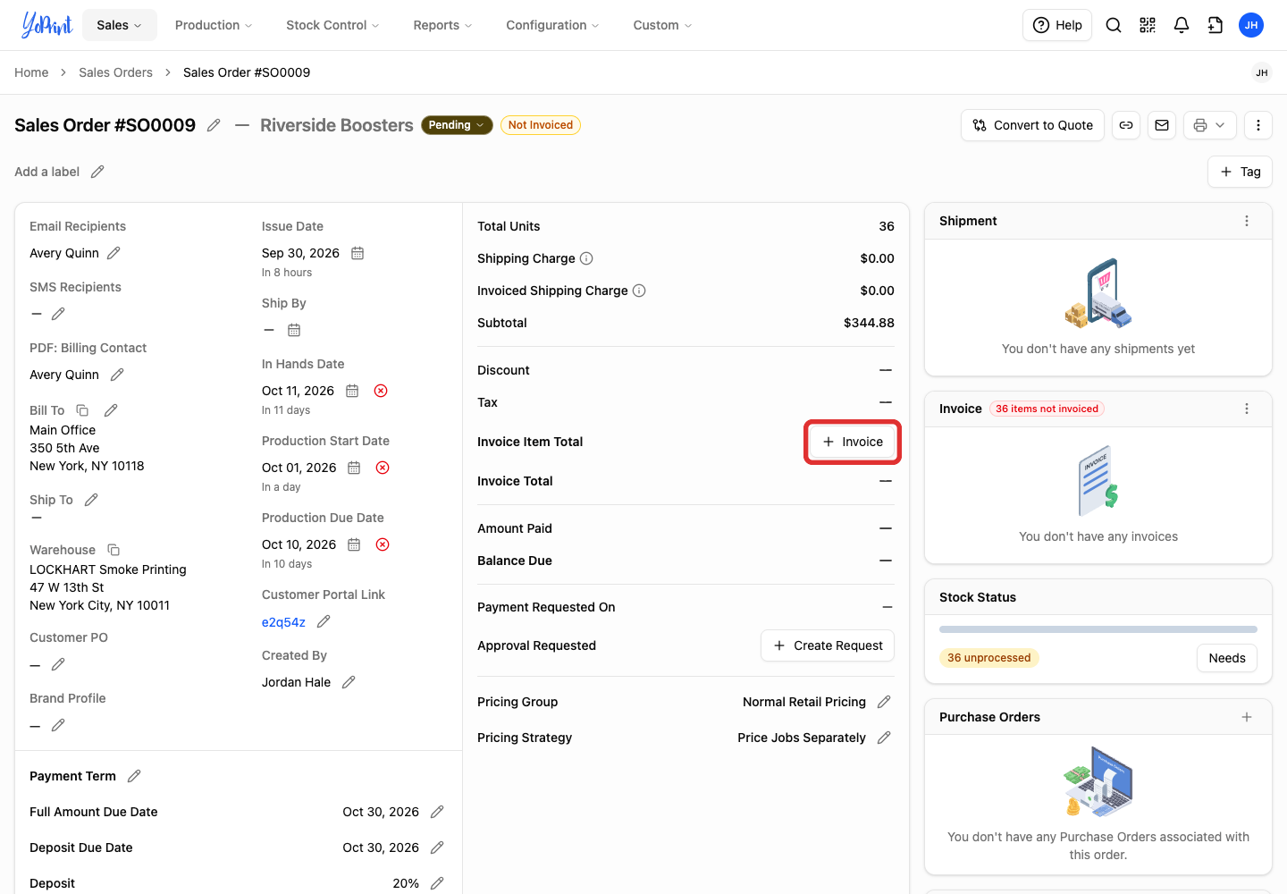1287x894 pixels.
Task: Open the e2q54z customer portal link
Action: point(283,622)
